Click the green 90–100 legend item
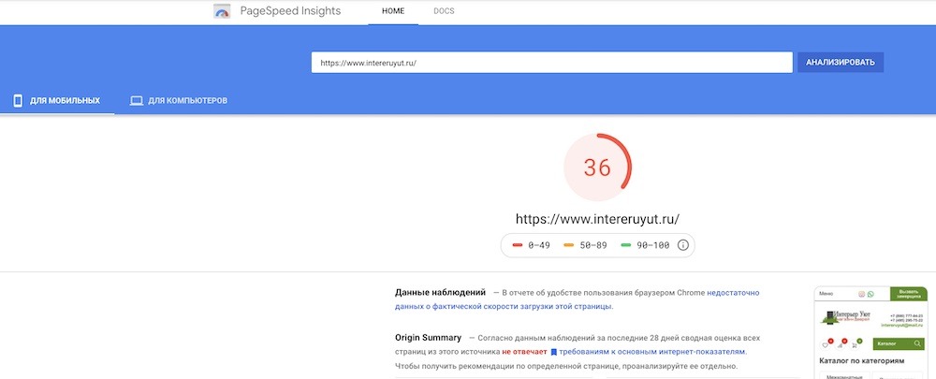The width and height of the screenshot is (936, 379). coord(645,245)
